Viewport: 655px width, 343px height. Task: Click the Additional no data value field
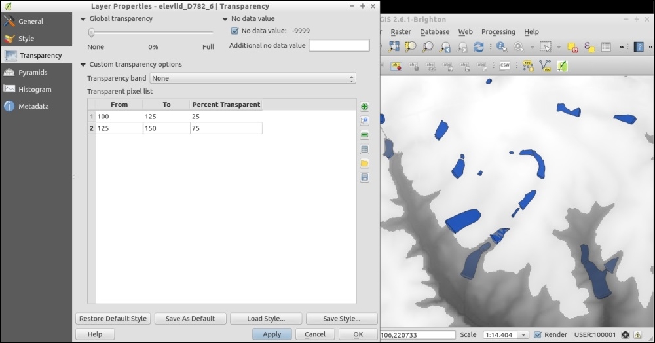(x=339, y=45)
